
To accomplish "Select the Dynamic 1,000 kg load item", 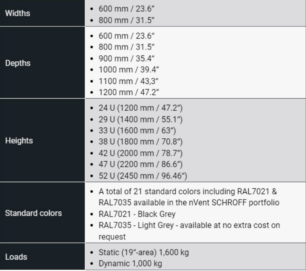I will click(130, 263).
